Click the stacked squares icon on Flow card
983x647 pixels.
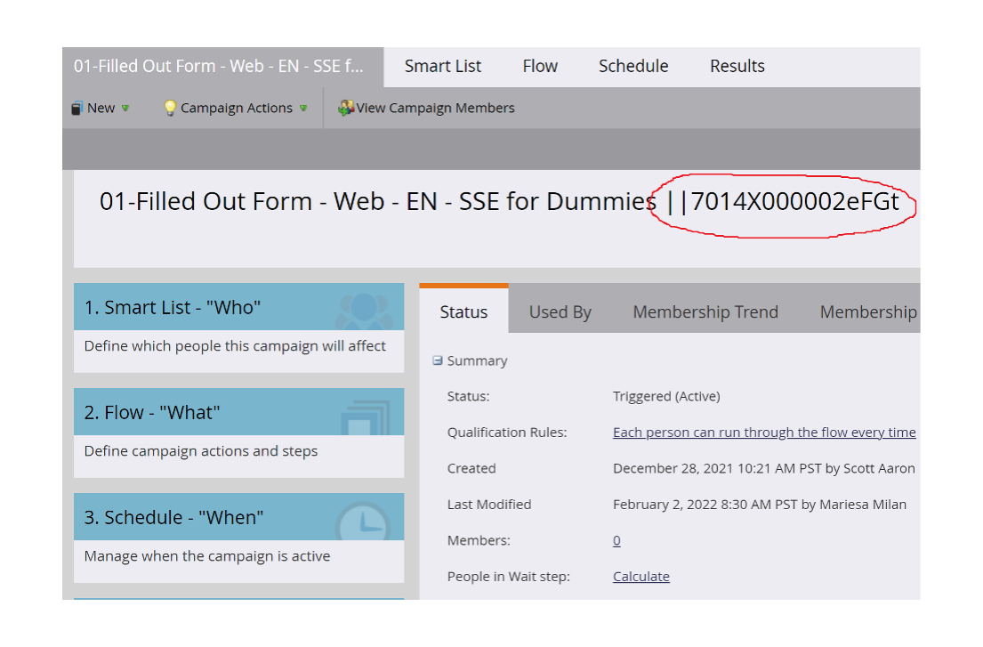366,417
